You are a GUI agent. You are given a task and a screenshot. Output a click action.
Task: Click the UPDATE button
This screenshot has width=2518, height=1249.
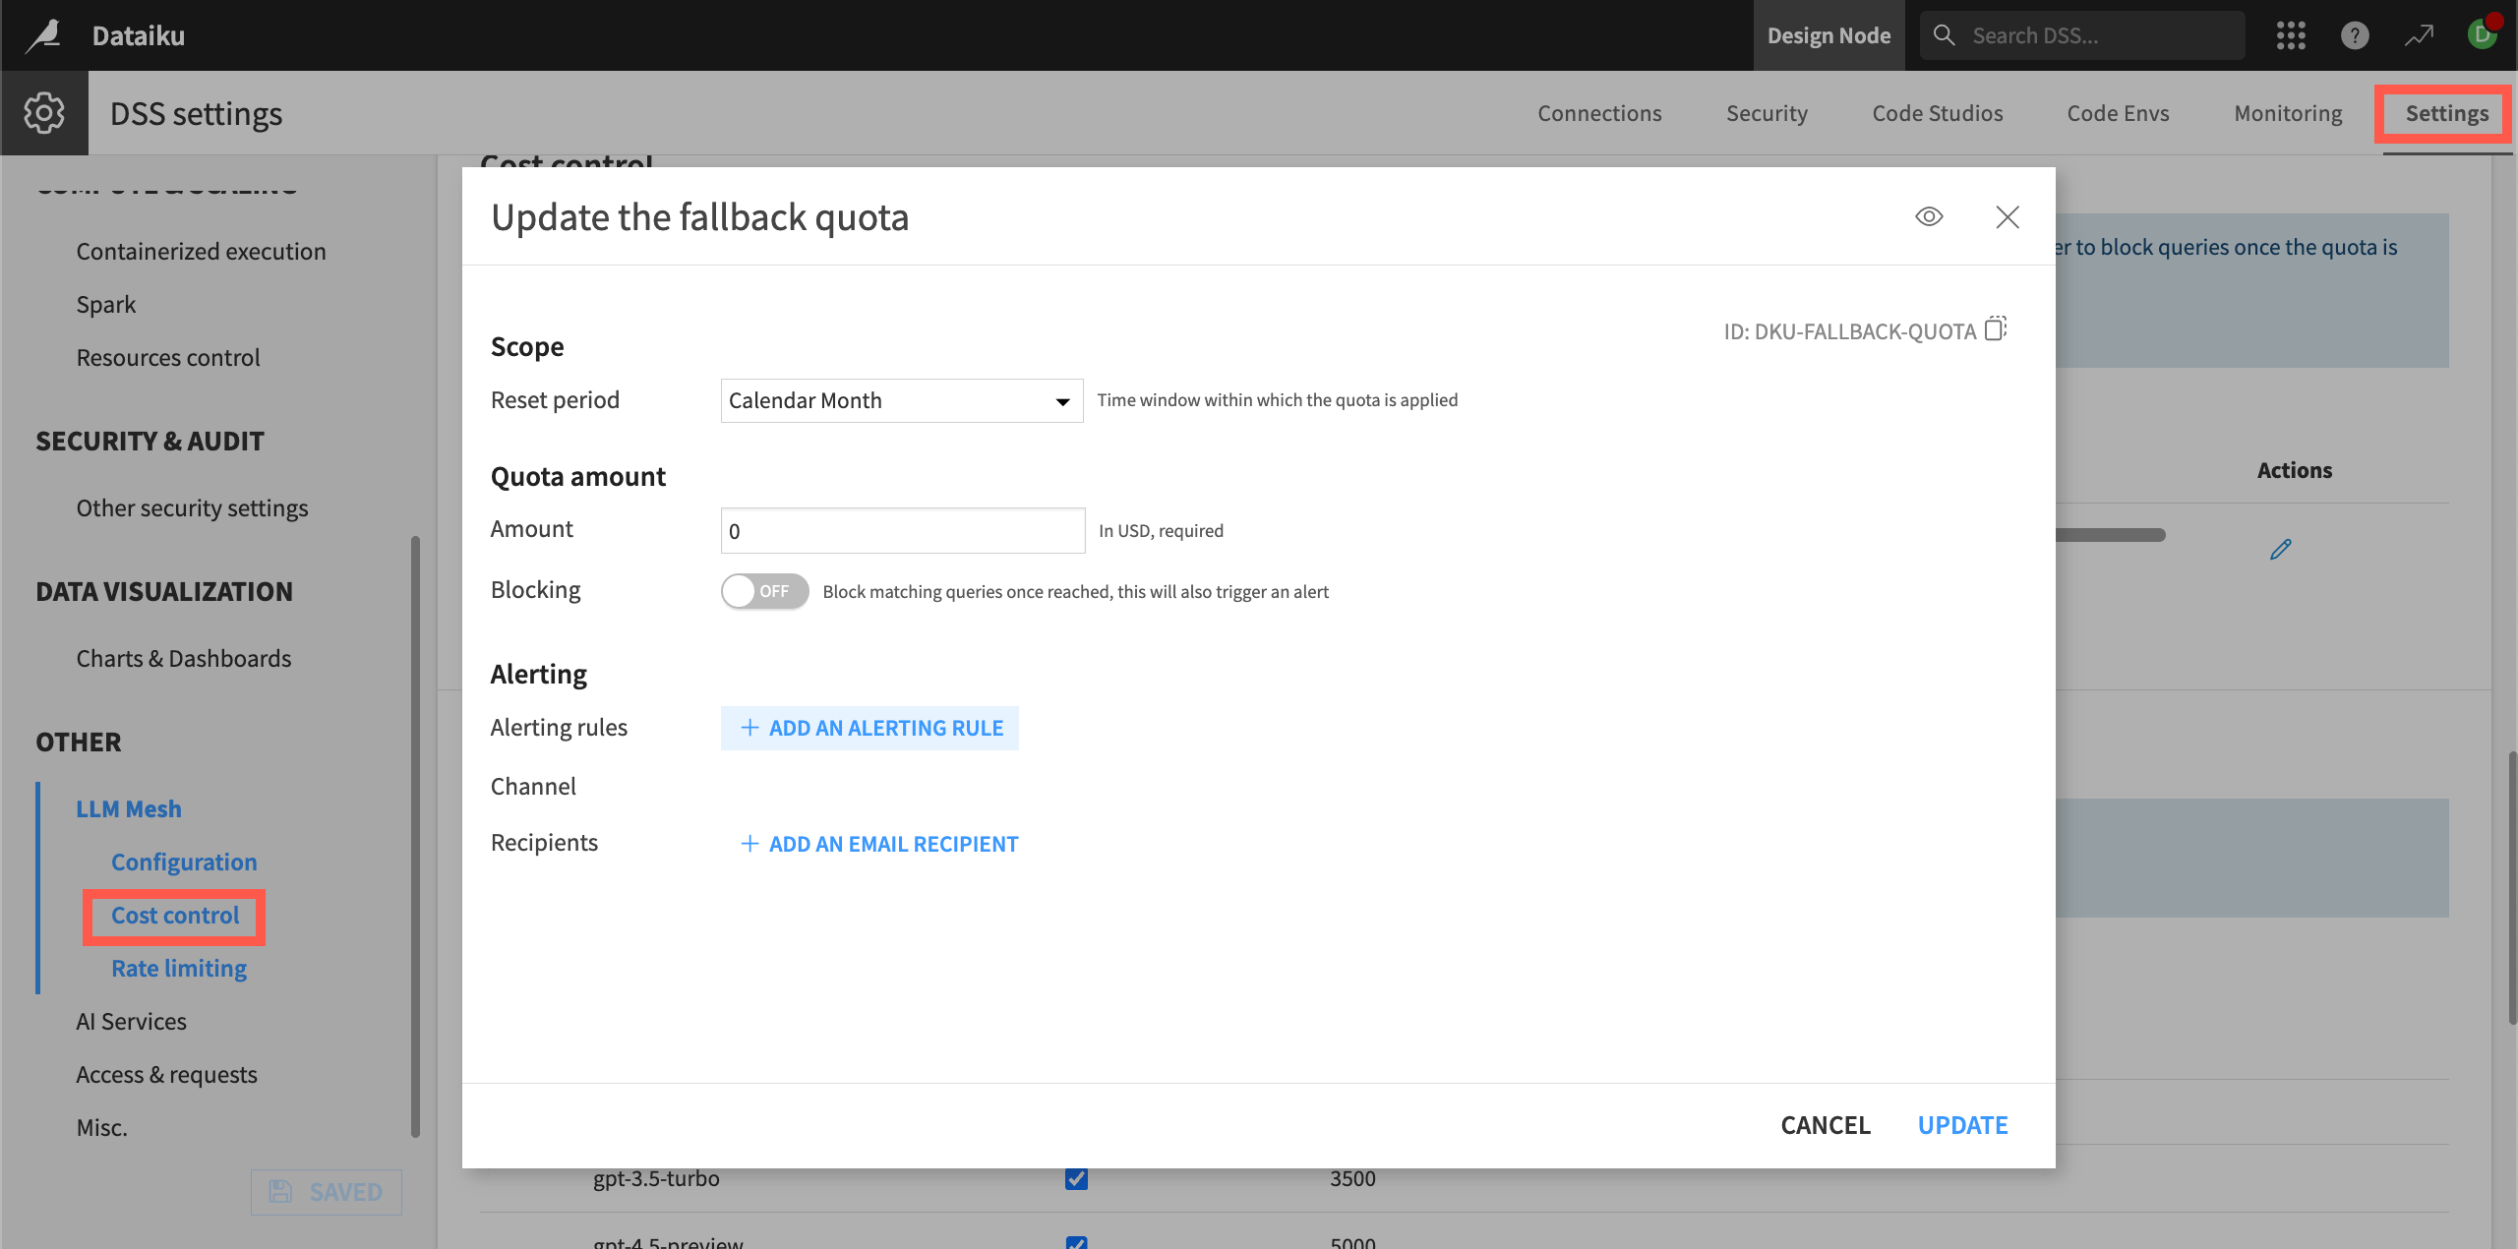tap(1962, 1124)
